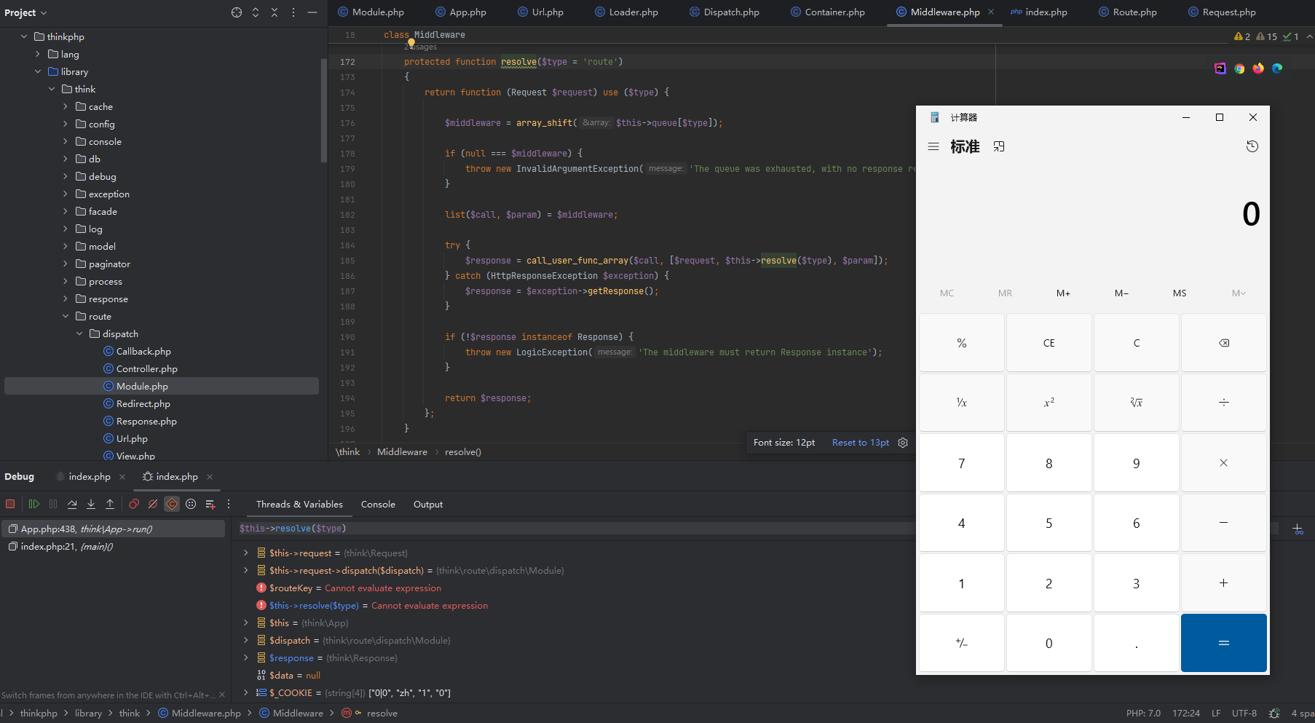Viewport: 1315px width, 723px height.
Task: Click the Step Into arrow icon
Action: [91, 504]
